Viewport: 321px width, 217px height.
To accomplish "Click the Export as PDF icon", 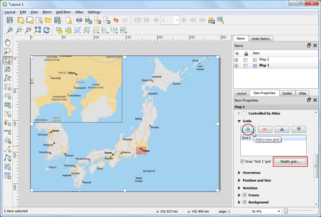I will click(106, 20).
